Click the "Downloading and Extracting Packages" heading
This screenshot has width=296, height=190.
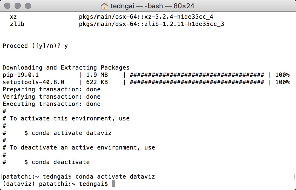[66, 68]
